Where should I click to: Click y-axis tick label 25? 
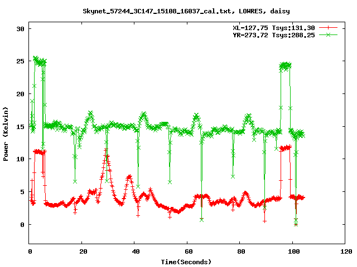pos(20,61)
